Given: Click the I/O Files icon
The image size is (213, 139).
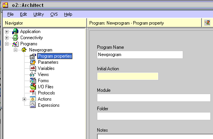Looking at the screenshot, I should [33, 87].
